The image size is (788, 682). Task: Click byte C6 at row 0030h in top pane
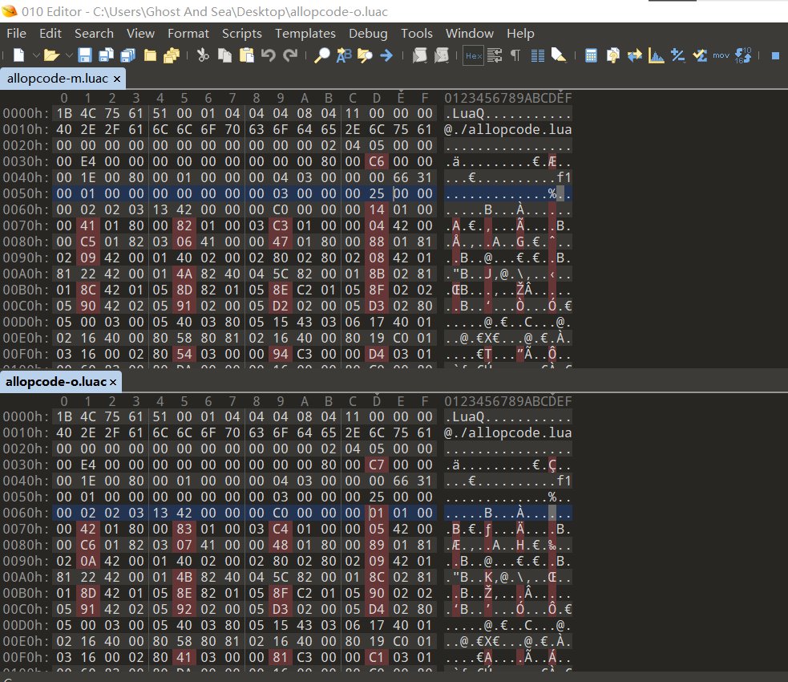(x=376, y=160)
